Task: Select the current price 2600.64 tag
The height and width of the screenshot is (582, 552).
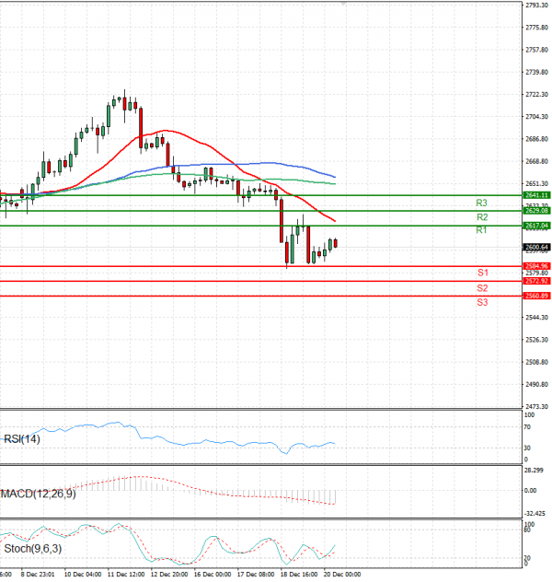Action: (536, 247)
